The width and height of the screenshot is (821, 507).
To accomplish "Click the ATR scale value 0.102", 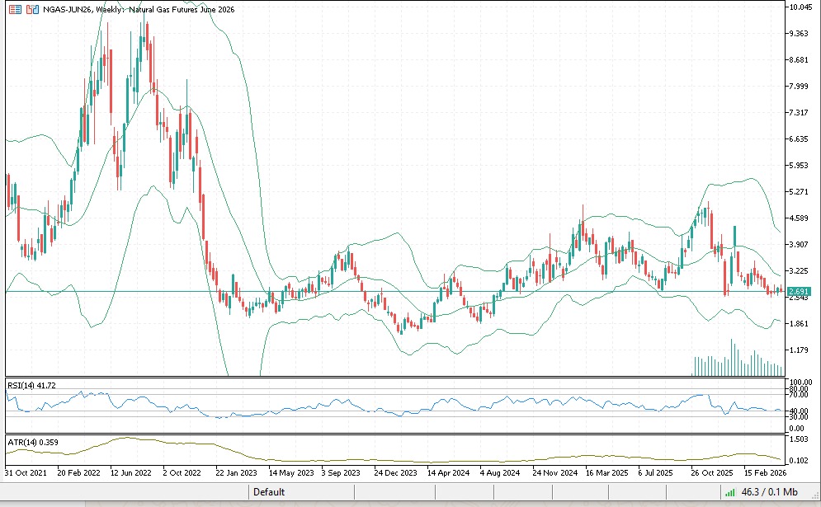I will coord(799,461).
